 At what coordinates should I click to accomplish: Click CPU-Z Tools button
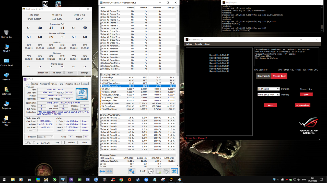pos(57,143)
